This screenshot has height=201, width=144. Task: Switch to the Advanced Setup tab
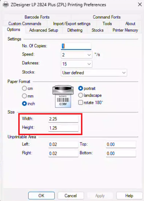[x=44, y=30]
